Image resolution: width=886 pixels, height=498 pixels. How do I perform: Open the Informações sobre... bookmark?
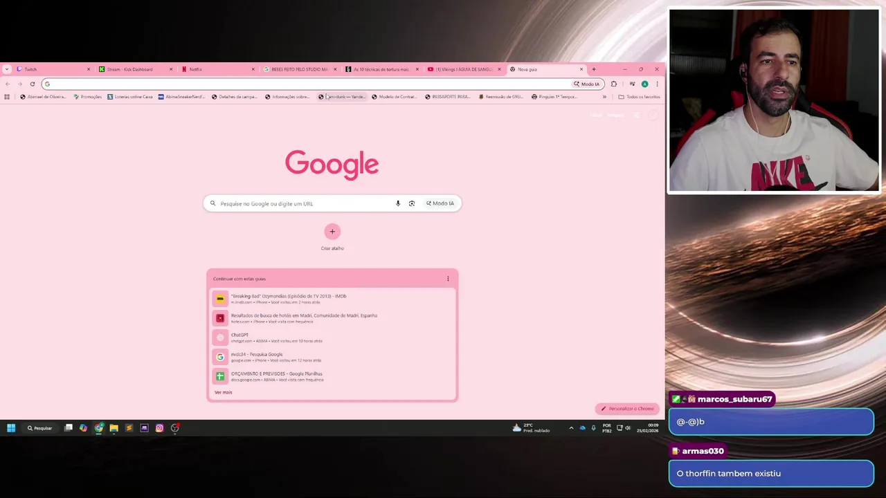287,97
